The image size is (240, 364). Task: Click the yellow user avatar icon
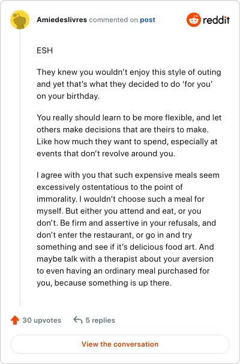point(20,20)
